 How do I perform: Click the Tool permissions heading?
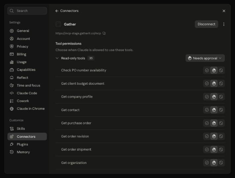[x=68, y=44]
